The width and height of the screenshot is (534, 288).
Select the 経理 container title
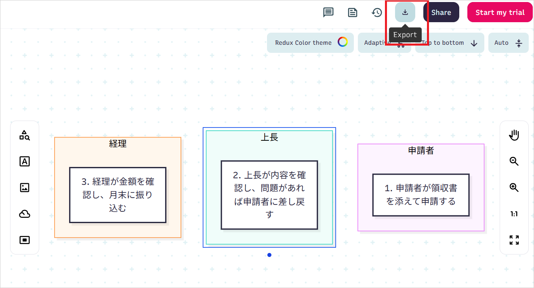[118, 144]
